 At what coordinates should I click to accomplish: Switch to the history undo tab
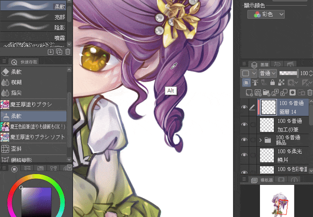277,64
